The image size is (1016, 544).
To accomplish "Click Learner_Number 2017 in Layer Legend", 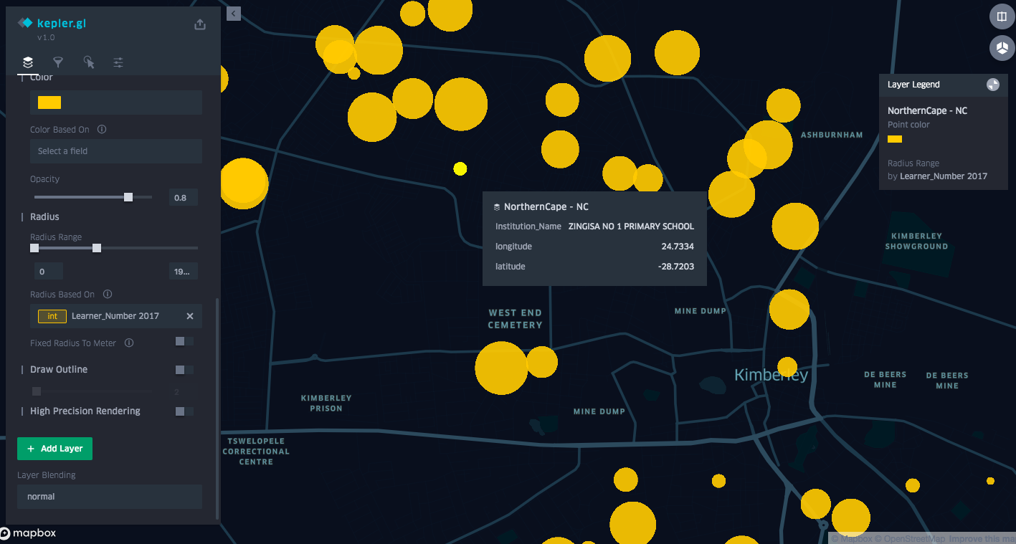I will click(944, 176).
